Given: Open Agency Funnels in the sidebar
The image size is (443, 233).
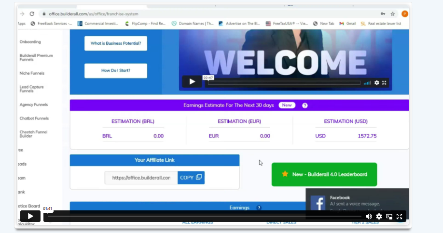Looking at the screenshot, I should click(x=34, y=104).
